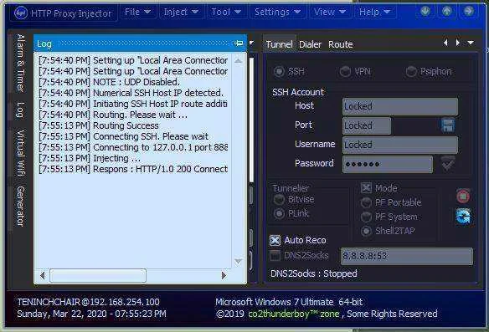Viewport: 489px width, 332px height.
Task: Select Shell2TAP mode
Action: pyautogui.click(x=366, y=231)
